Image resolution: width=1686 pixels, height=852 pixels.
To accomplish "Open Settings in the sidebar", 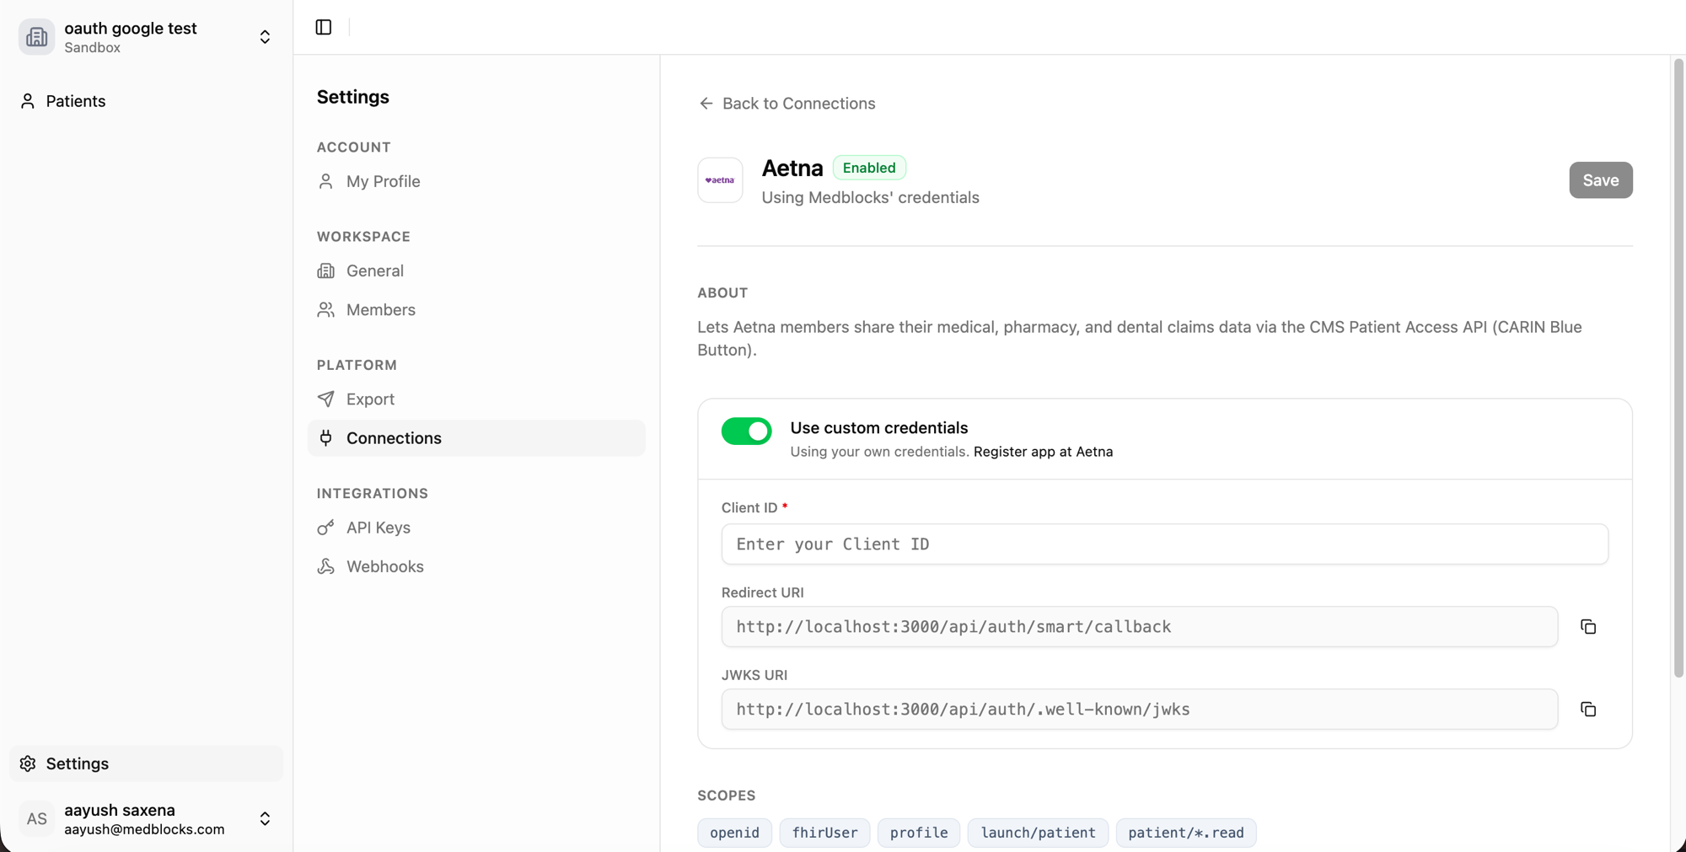I will point(146,764).
